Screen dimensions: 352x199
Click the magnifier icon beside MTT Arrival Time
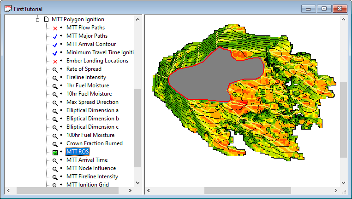(x=55, y=160)
